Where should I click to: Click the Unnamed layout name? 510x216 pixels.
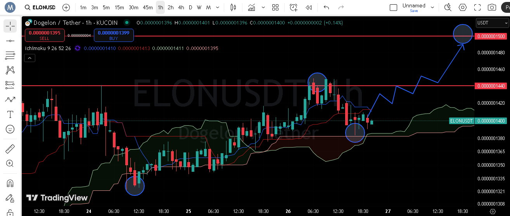tap(414, 5)
